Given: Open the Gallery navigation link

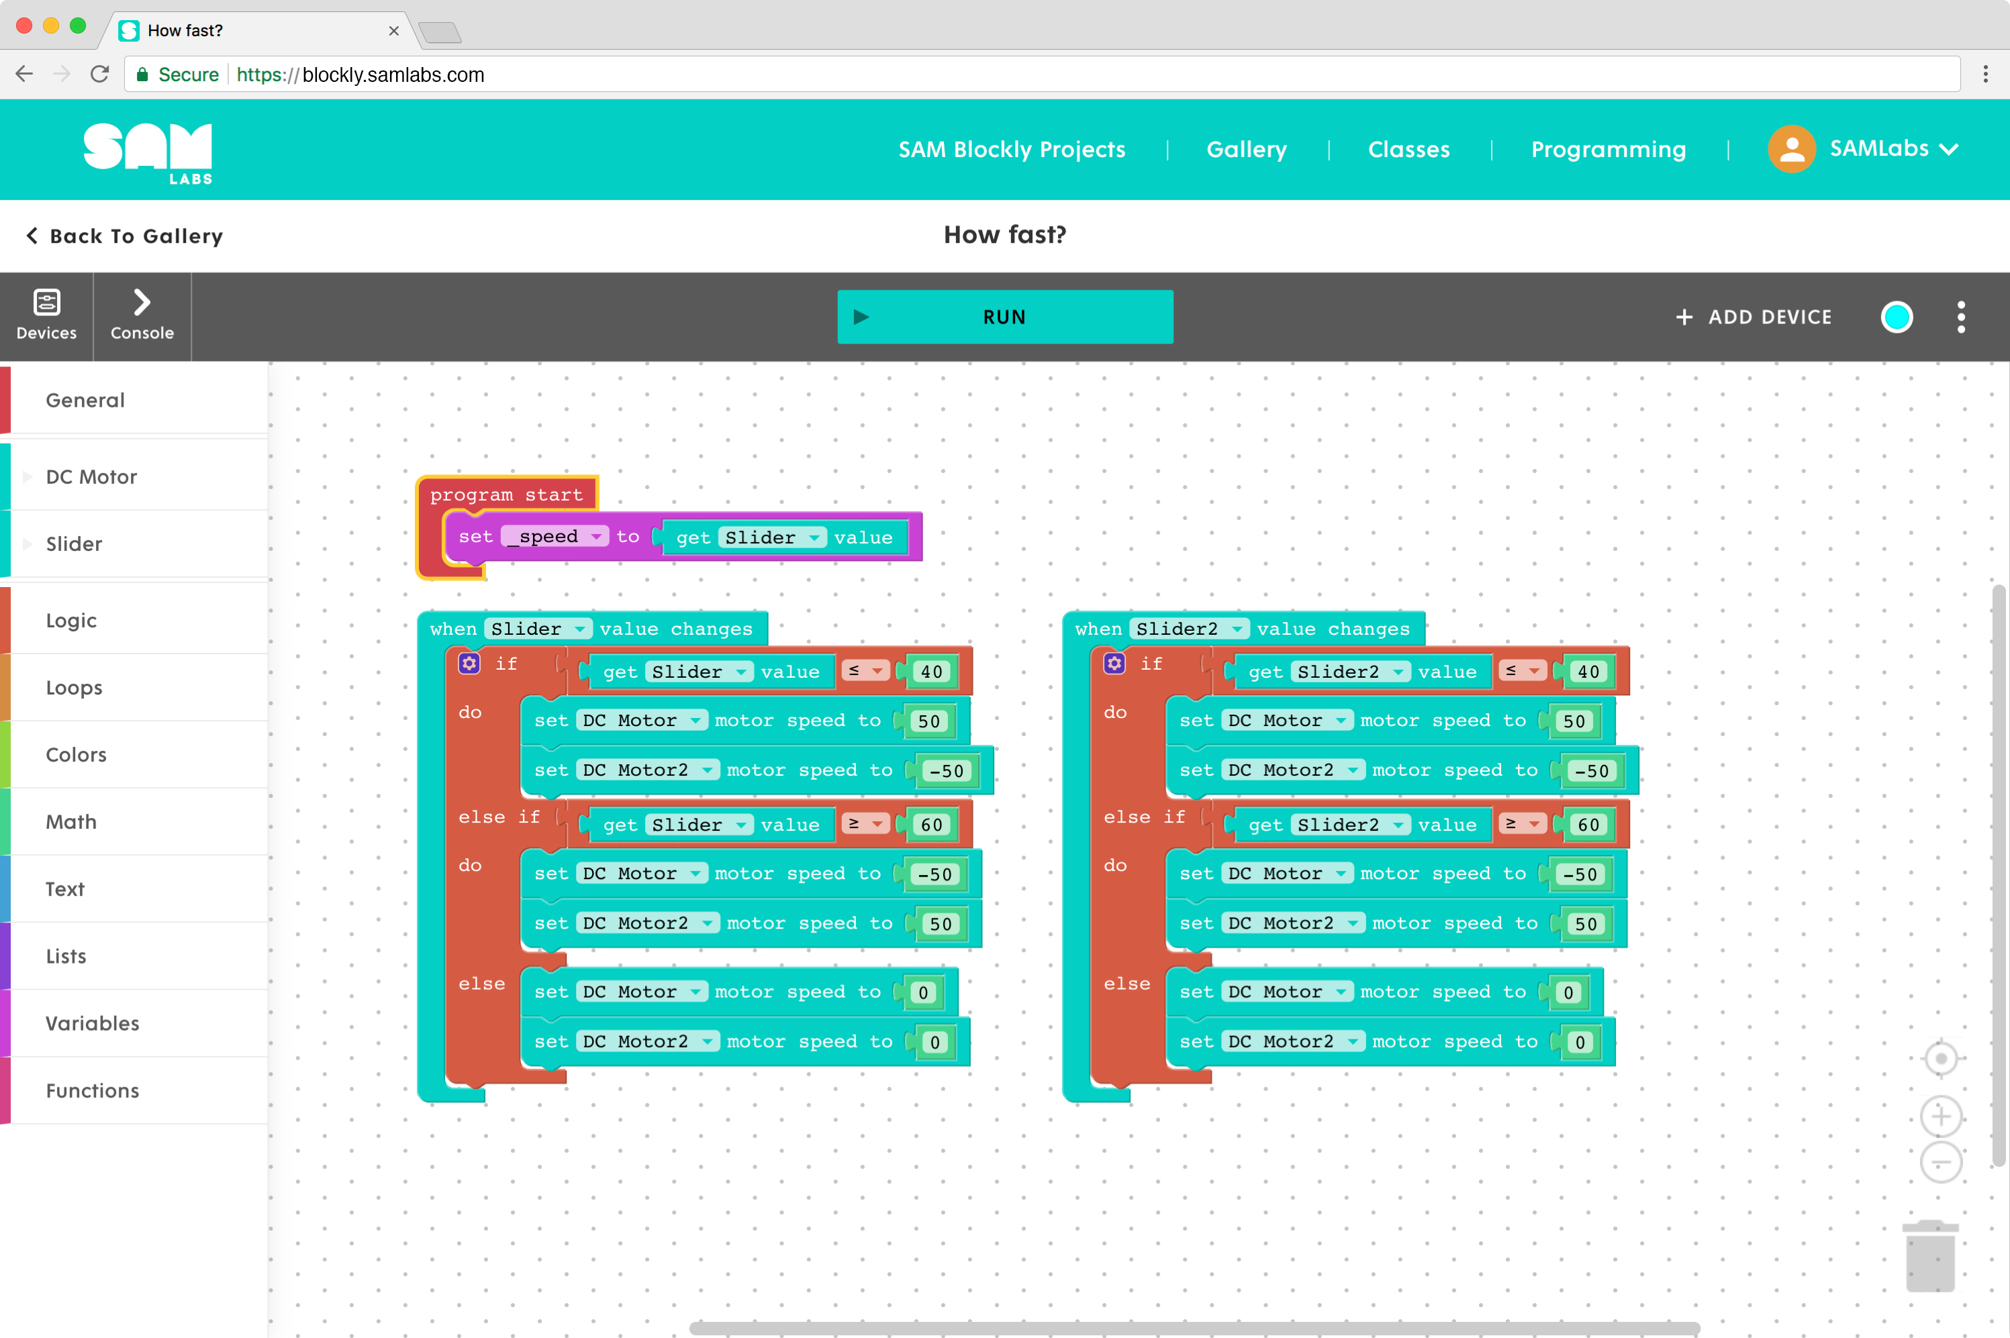Looking at the screenshot, I should 1246,148.
